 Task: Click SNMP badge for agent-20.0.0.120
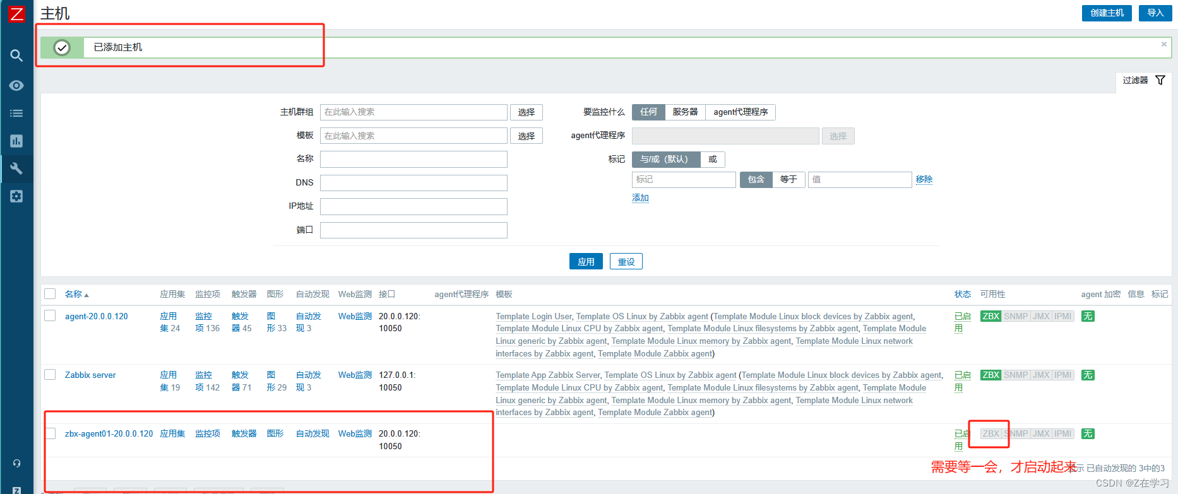1016,316
